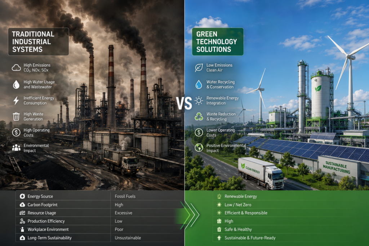Click the water drop icon for High Water Usage
This screenshot has width=369, height=246.
(x=16, y=84)
